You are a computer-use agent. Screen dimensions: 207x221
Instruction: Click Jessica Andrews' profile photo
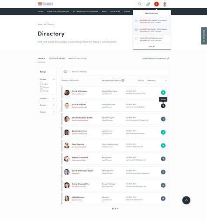click(67, 106)
